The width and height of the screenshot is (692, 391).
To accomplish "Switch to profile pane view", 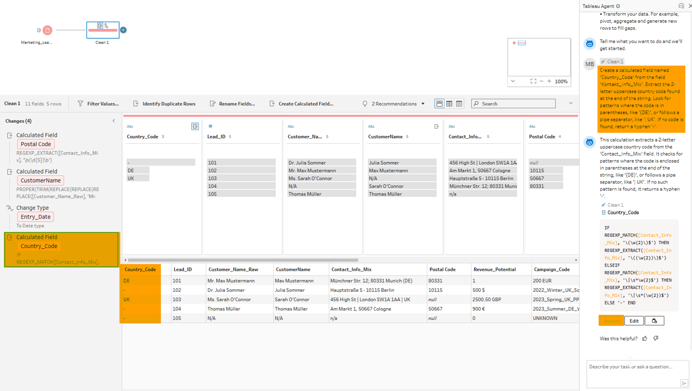I will [440, 103].
